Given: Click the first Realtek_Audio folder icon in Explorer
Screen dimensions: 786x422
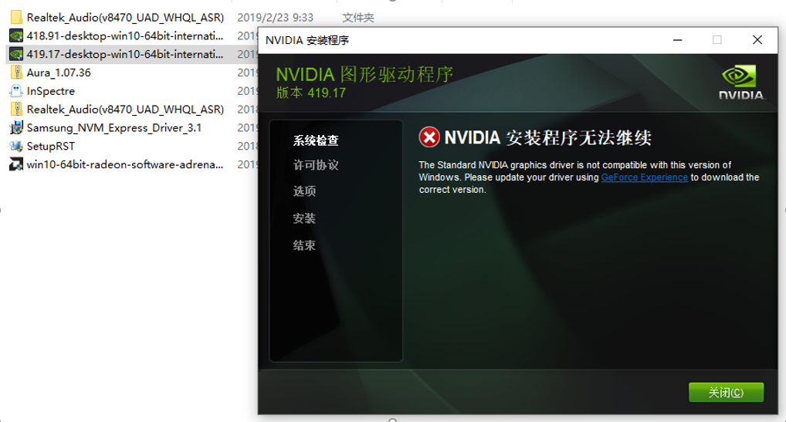Looking at the screenshot, I should [16, 18].
